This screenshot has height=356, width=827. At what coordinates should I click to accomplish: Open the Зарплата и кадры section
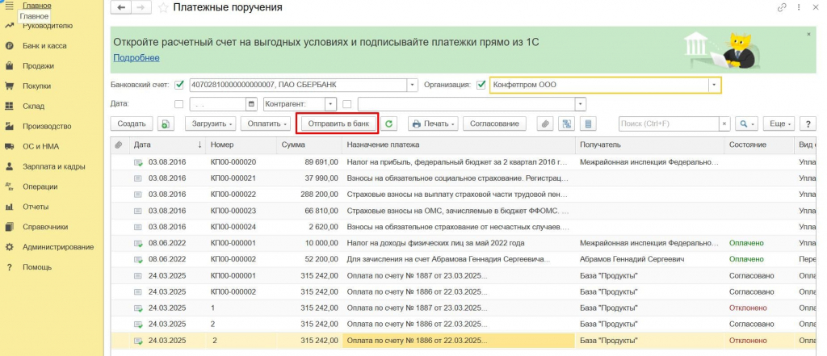tap(54, 166)
